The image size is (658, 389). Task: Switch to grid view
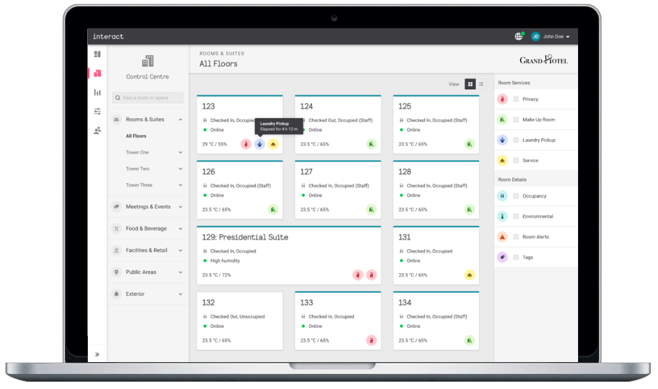click(470, 84)
